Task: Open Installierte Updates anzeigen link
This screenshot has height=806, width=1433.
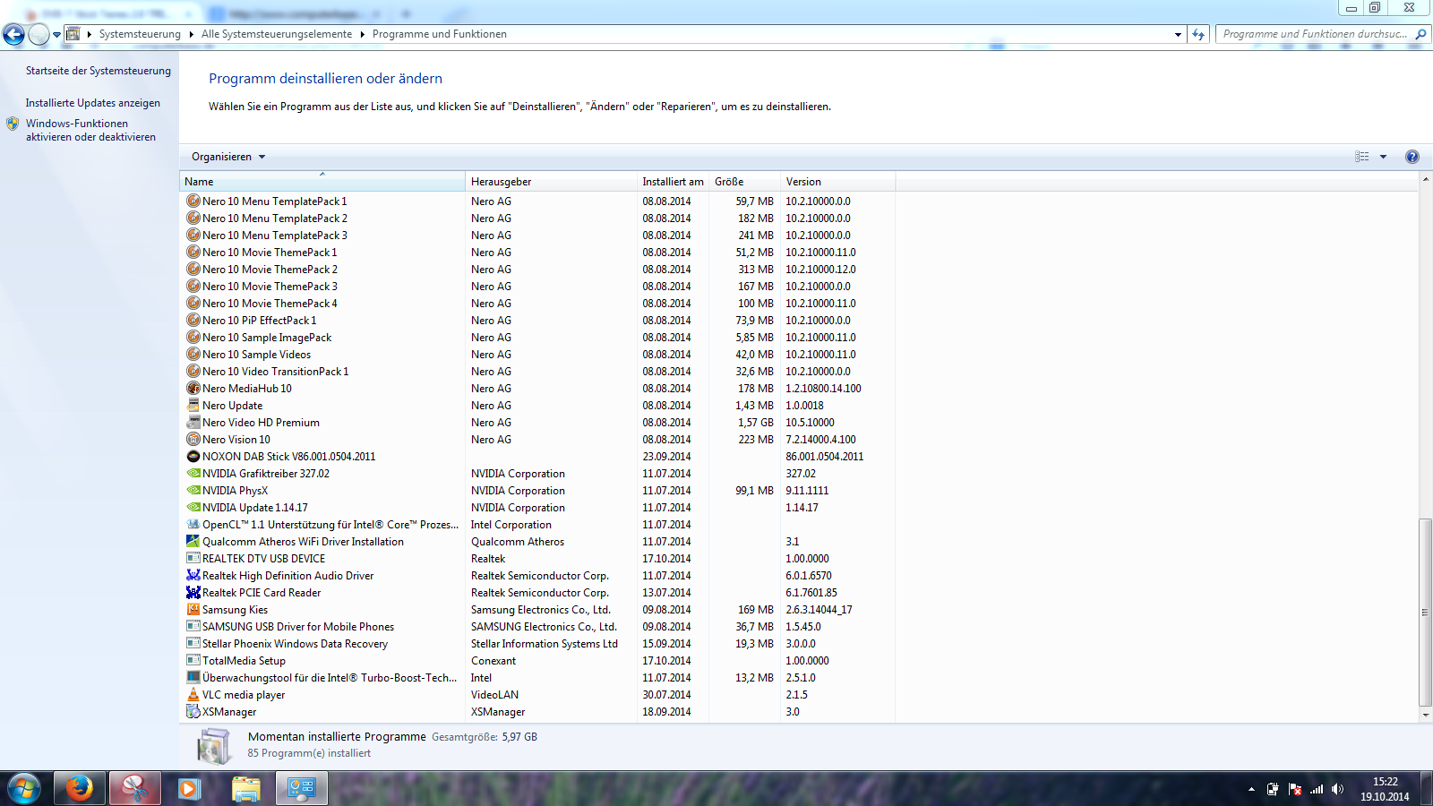Action: click(92, 103)
